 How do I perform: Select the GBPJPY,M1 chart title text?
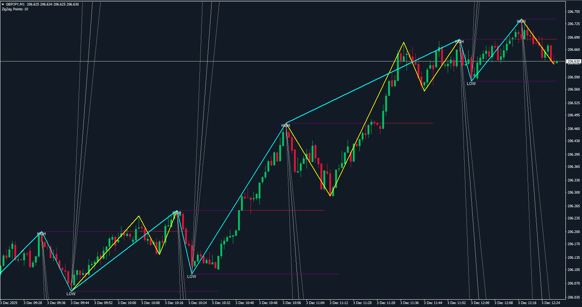pyautogui.click(x=15, y=4)
